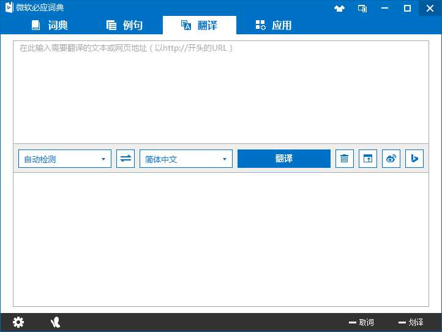The width and height of the screenshot is (442, 332).
Task: Click the window-with-up-arrow icon
Action: (368, 159)
